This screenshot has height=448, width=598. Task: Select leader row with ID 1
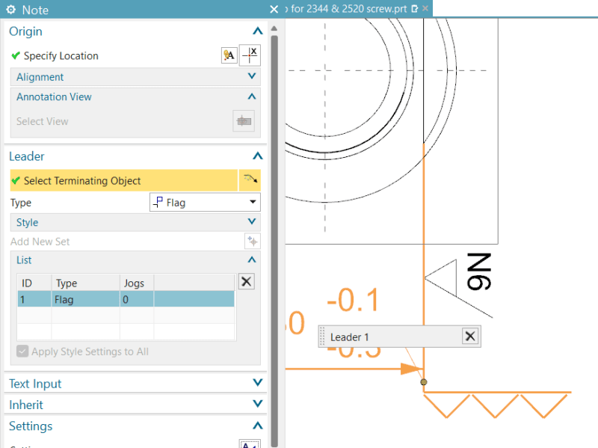pos(126,299)
